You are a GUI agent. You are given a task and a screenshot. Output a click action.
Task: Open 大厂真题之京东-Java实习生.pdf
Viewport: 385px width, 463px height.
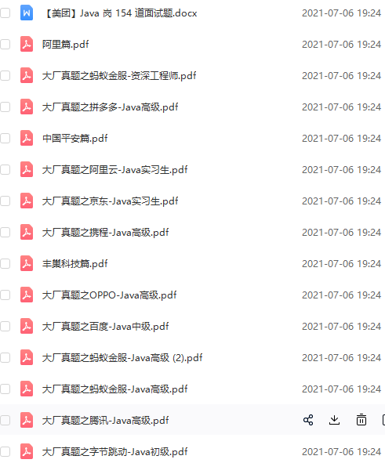pos(110,201)
